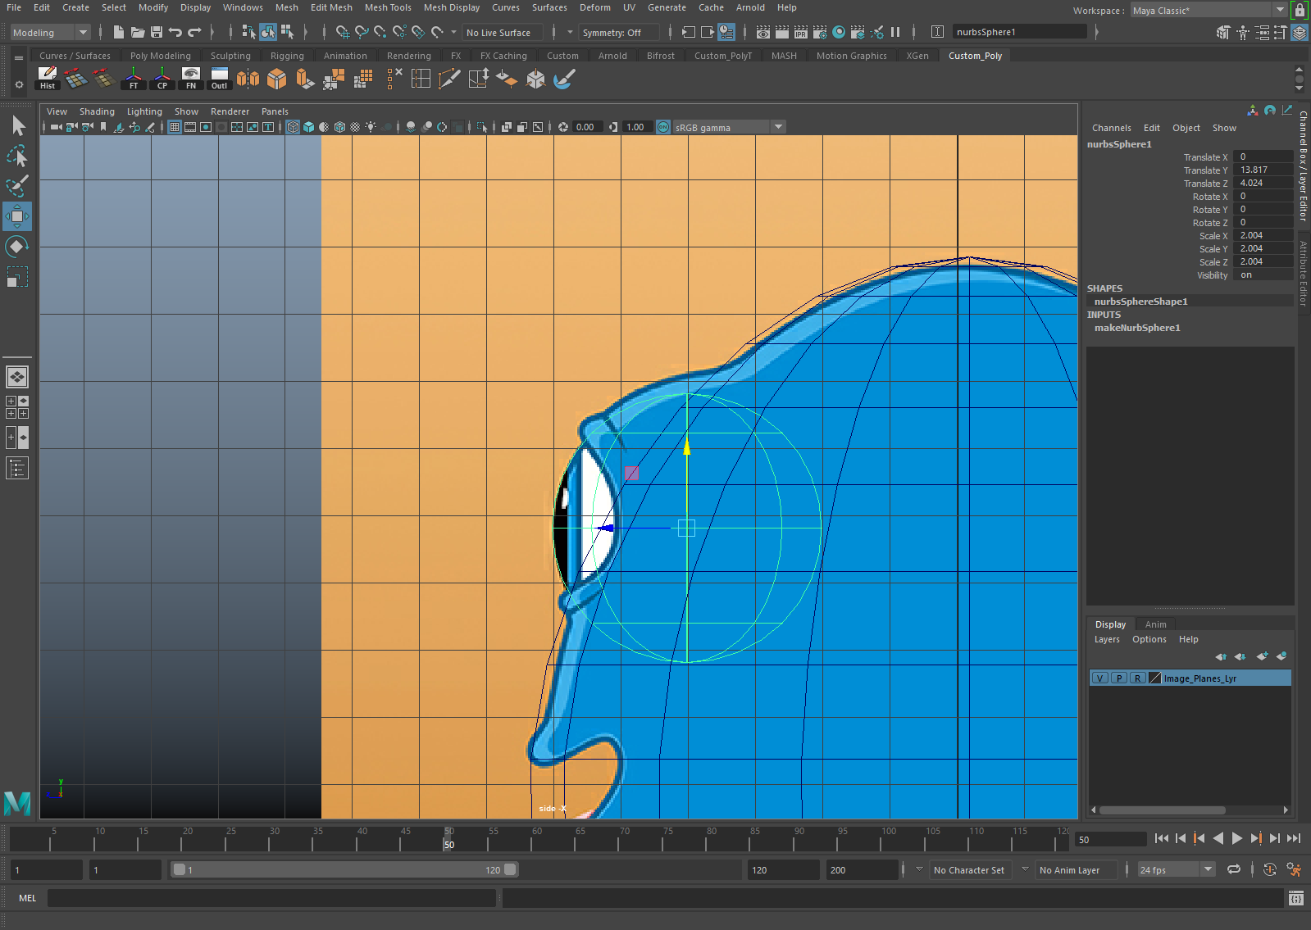Toggle V visibility of Image_Planes_Lyr
The image size is (1311, 930).
click(1100, 678)
